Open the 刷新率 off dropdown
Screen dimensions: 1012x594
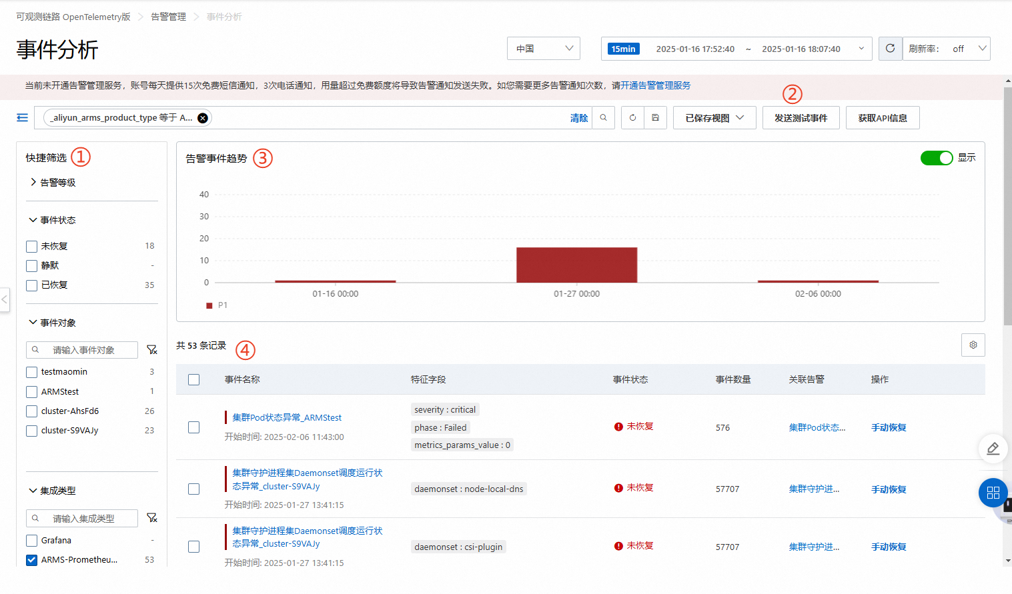(x=947, y=49)
